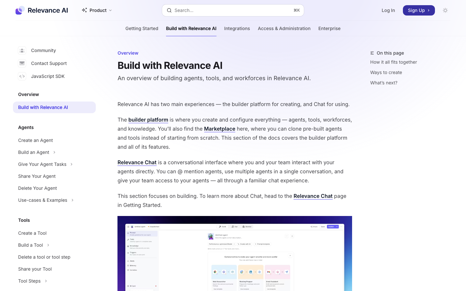
Task: Focus the Search input field
Action: (233, 10)
